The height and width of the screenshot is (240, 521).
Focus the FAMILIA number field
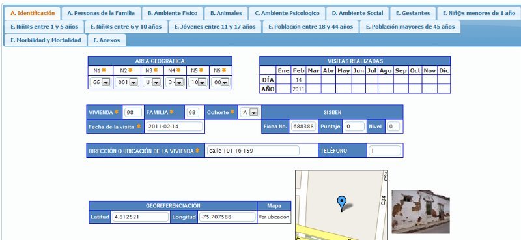click(192, 113)
